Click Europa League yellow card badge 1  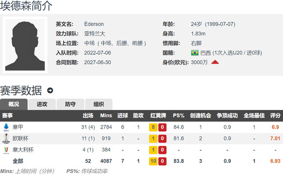(153, 139)
